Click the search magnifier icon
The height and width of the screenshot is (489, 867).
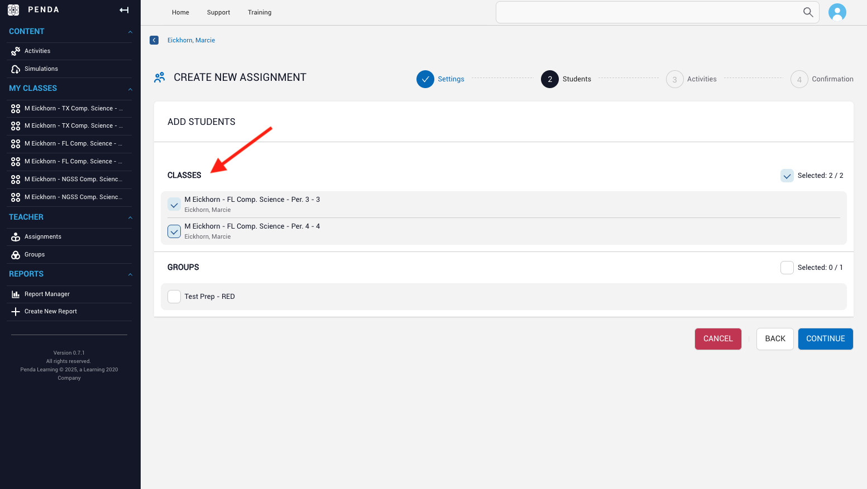[x=808, y=12]
